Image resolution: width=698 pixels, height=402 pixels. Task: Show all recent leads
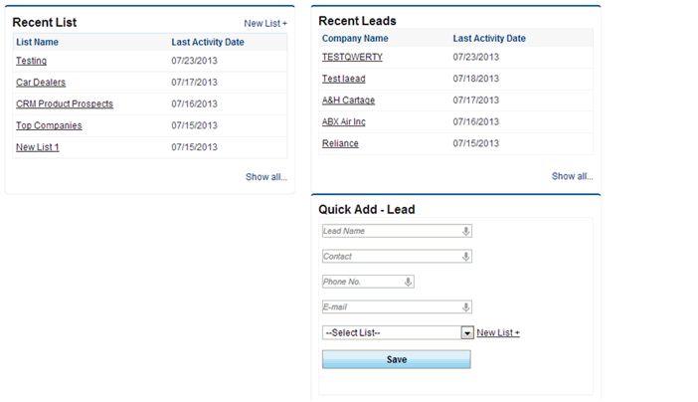click(573, 176)
